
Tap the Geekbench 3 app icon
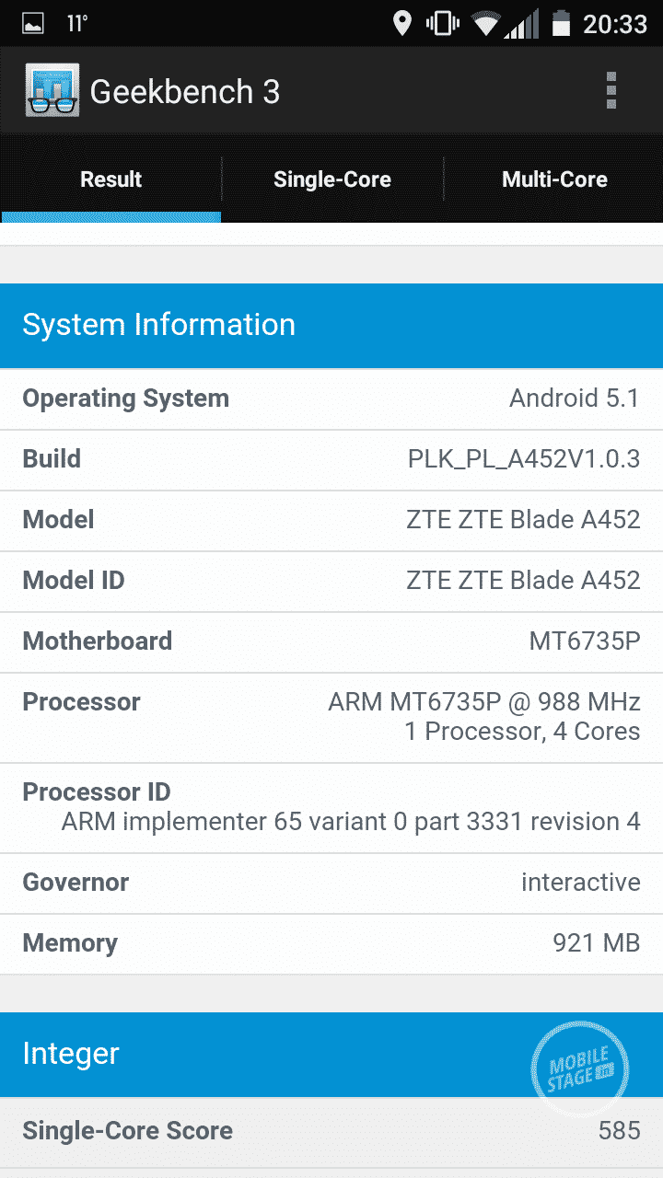coord(52,91)
